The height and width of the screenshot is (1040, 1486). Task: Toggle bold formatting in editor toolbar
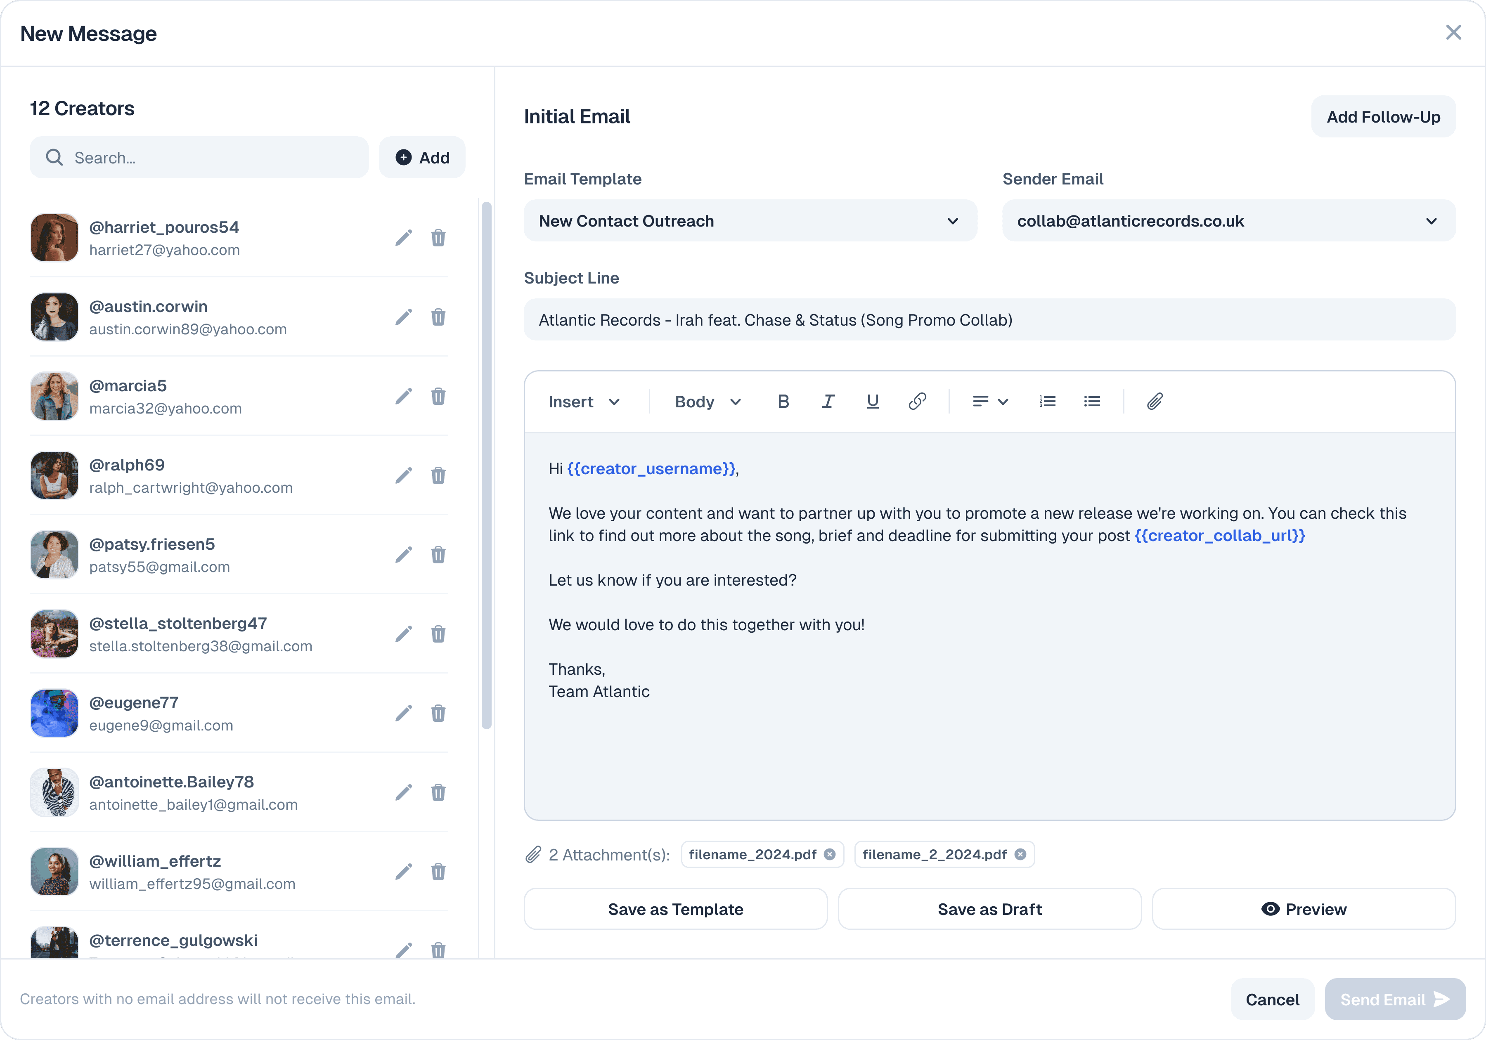tap(783, 401)
